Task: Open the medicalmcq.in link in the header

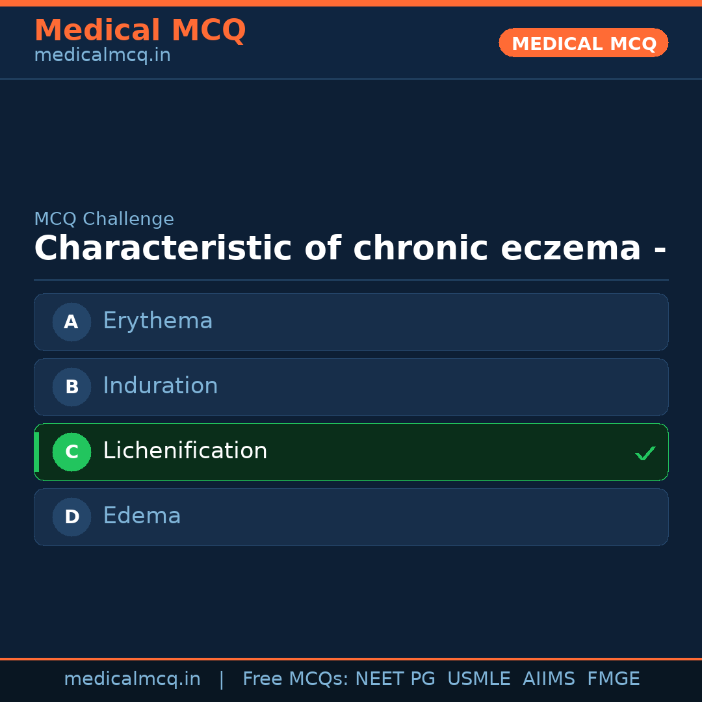Action: tap(102, 56)
